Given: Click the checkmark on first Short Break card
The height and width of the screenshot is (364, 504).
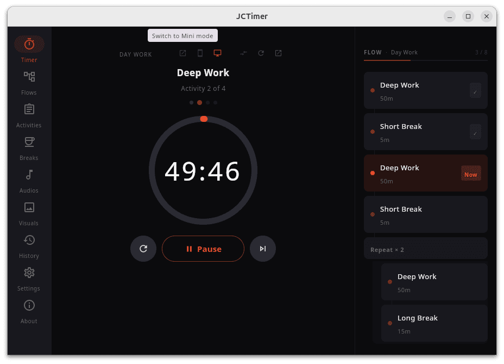Looking at the screenshot, I should (x=475, y=132).
